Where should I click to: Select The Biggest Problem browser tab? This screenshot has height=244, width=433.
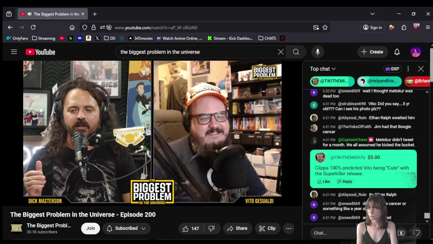click(x=52, y=14)
